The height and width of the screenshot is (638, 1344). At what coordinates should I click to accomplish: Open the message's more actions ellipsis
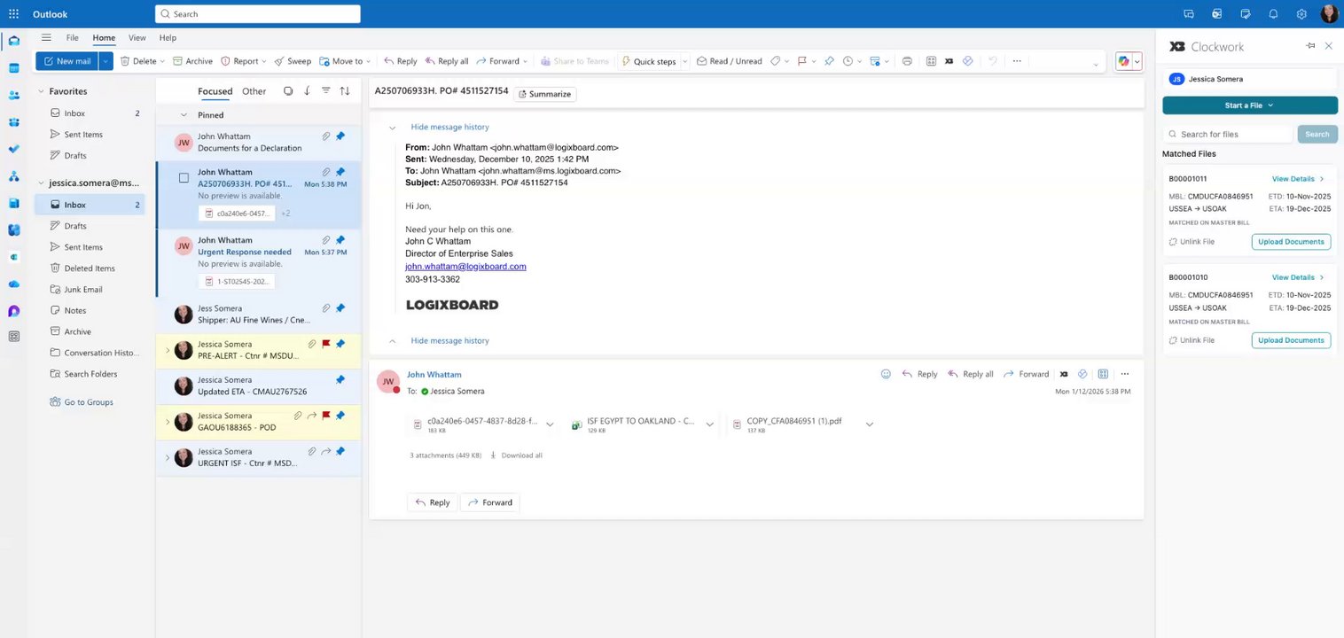(1125, 374)
